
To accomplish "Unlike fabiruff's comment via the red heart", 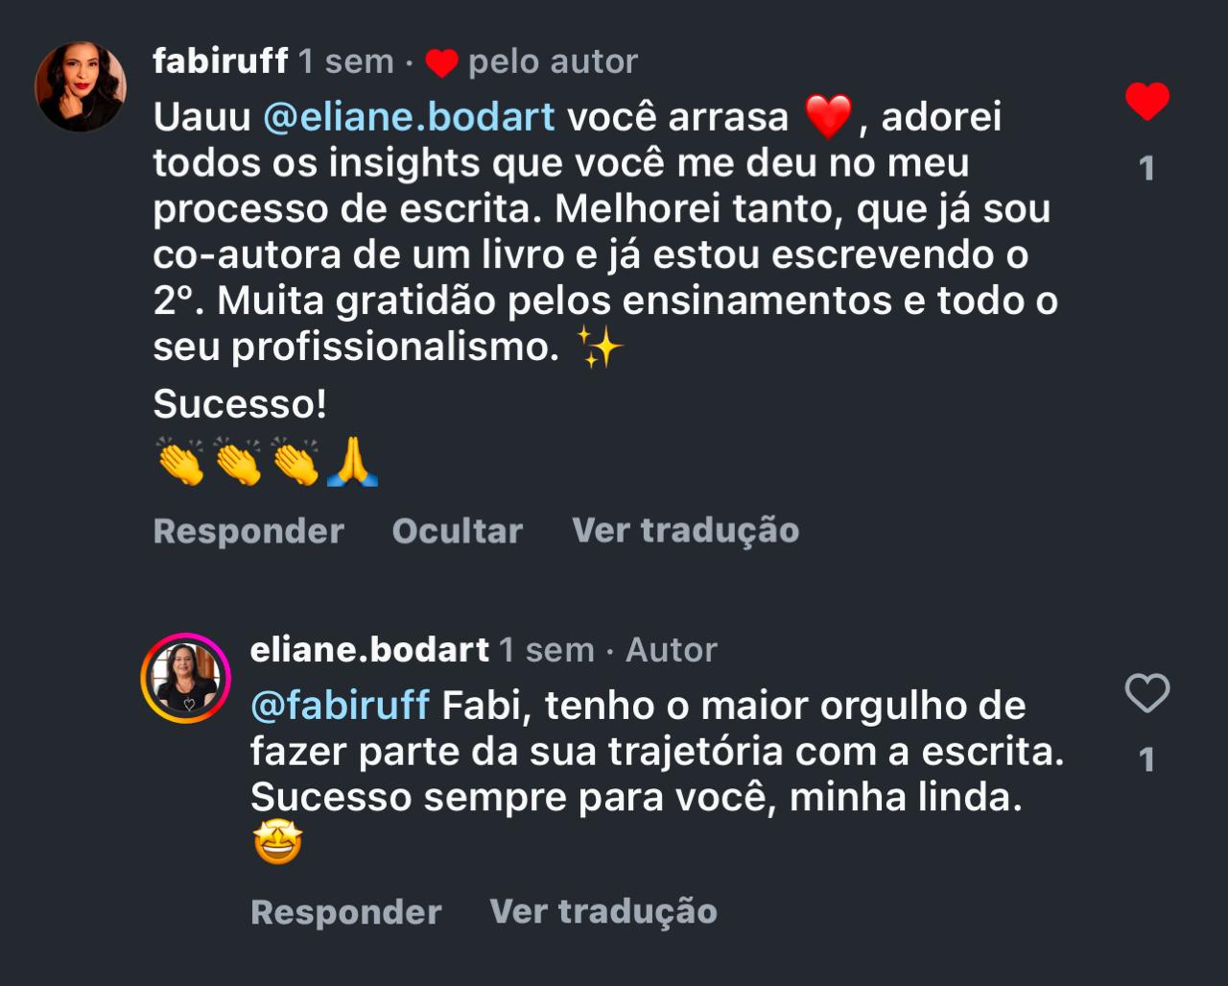I will 1146,101.
